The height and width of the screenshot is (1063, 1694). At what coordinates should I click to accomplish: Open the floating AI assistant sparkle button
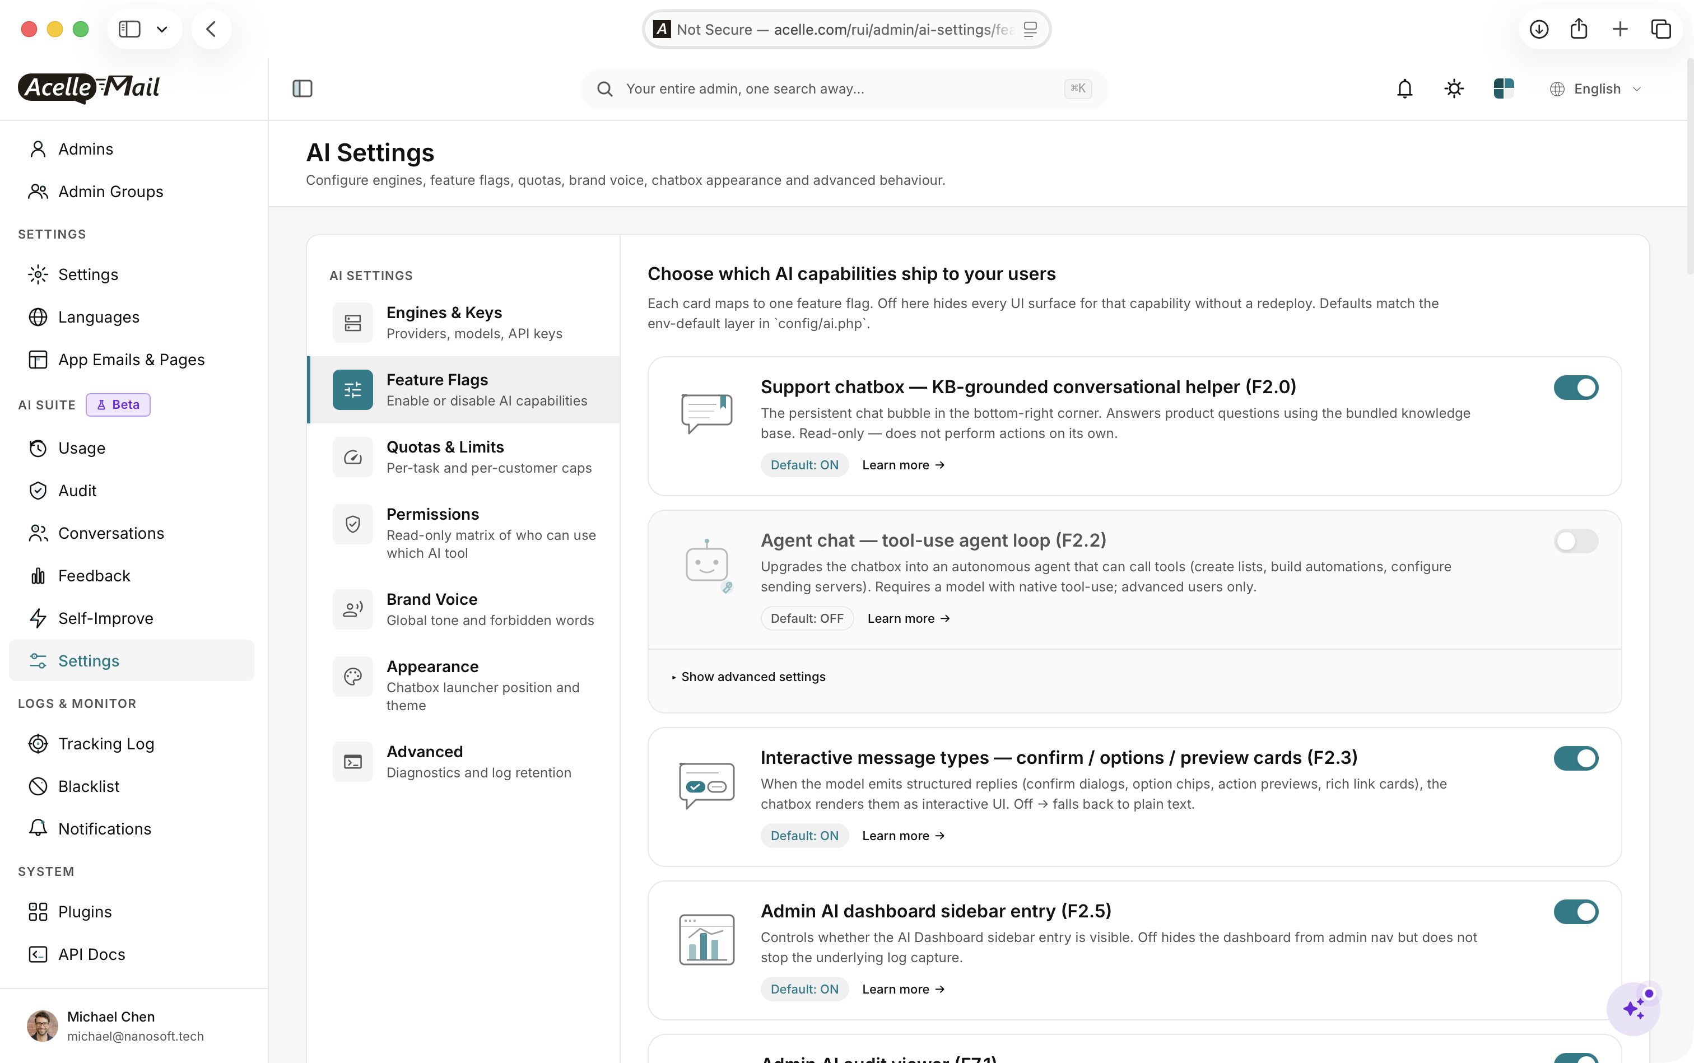pyautogui.click(x=1633, y=1009)
